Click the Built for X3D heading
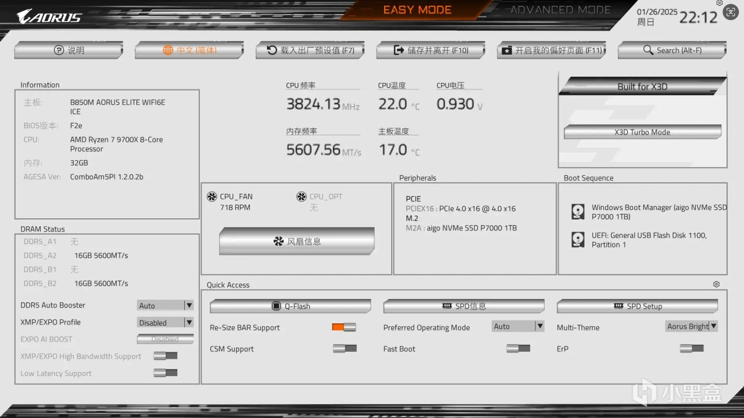 642,87
